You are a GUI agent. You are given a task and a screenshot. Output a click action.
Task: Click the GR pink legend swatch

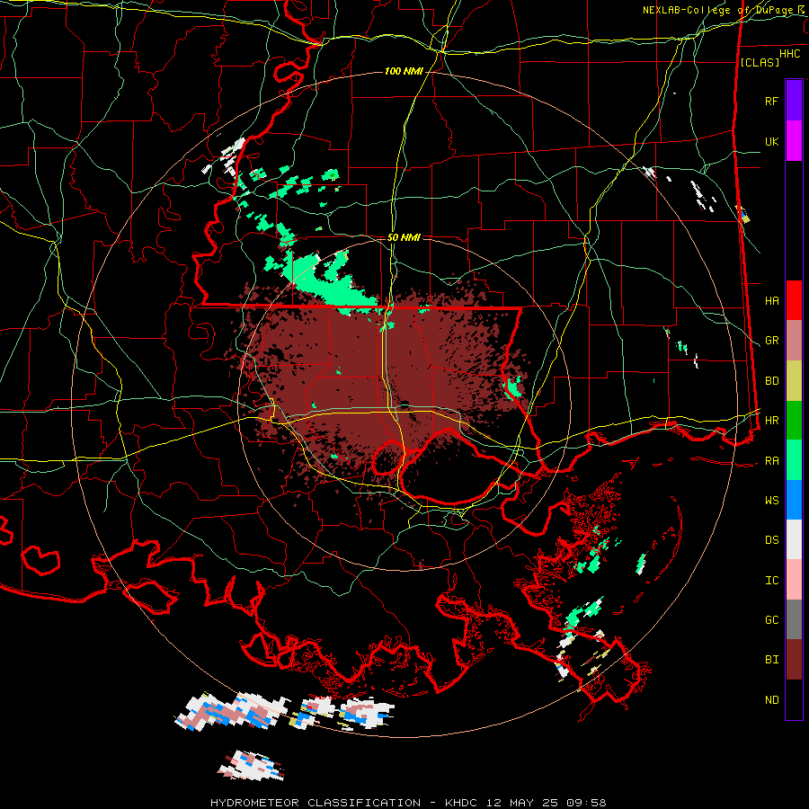[794, 341]
